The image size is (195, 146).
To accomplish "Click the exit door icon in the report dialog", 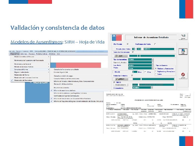I will 183,37.
